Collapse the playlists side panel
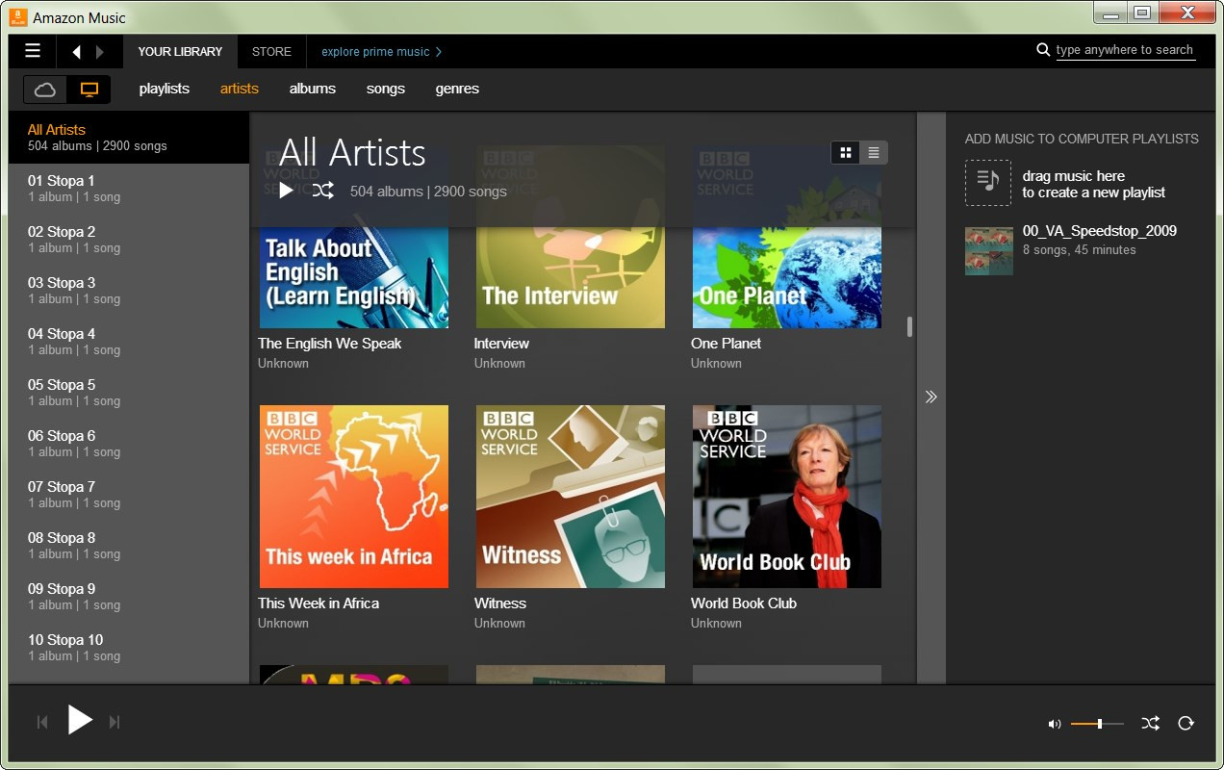Screen dimensions: 1224x770 (931, 397)
